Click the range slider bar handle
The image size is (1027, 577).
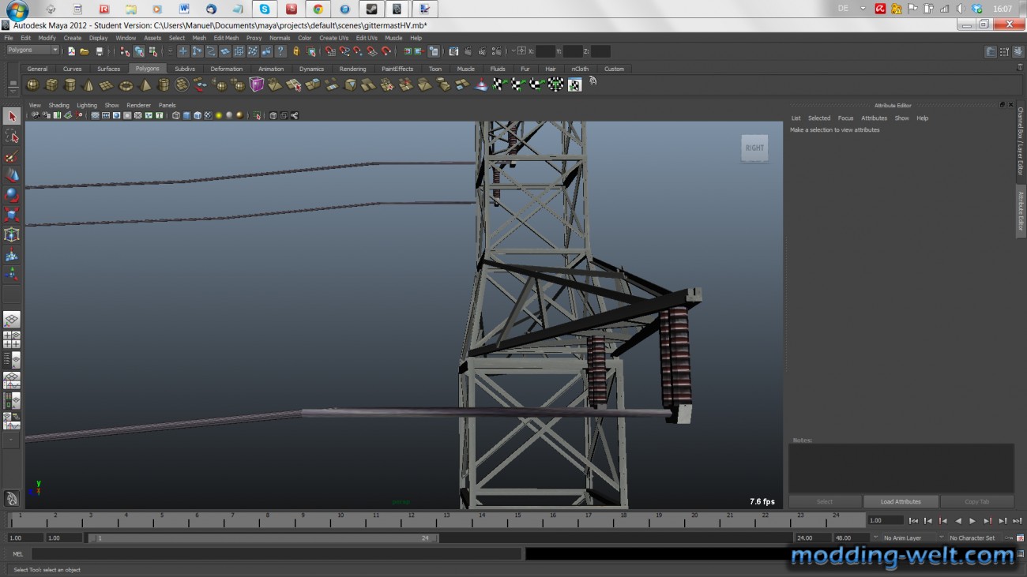pyautogui.click(x=264, y=538)
